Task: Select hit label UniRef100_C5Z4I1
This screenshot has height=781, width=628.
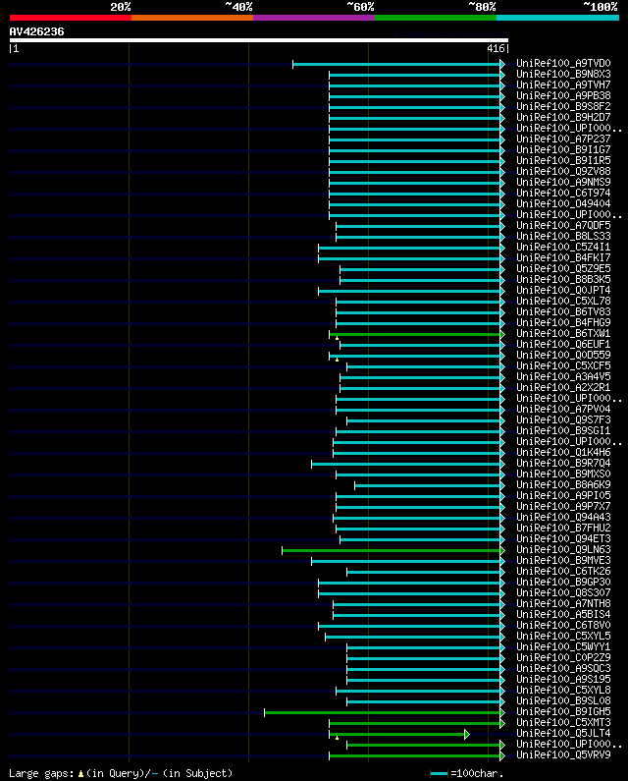Action: tap(563, 247)
